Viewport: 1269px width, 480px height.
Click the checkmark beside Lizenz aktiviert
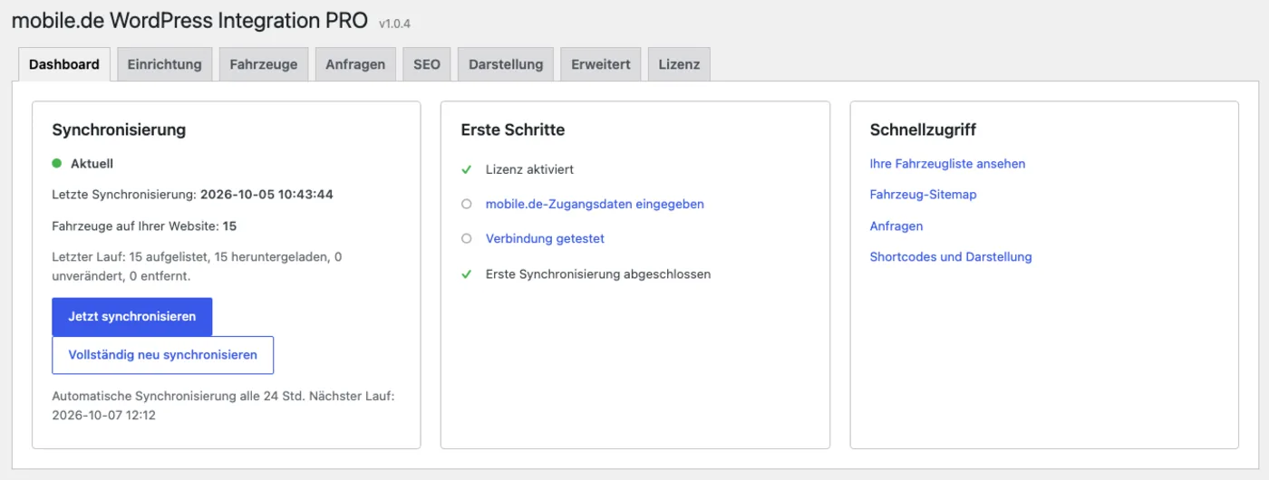pos(467,169)
